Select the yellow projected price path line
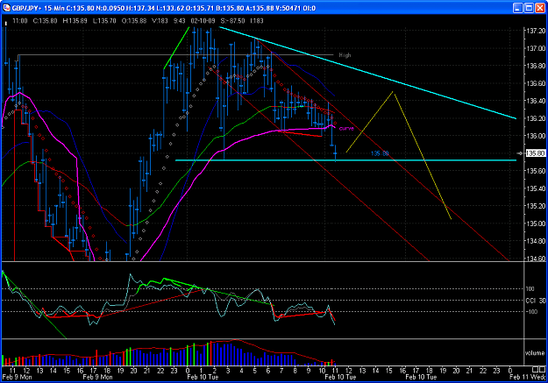Image resolution: width=548 pixels, height=383 pixels. point(423,156)
